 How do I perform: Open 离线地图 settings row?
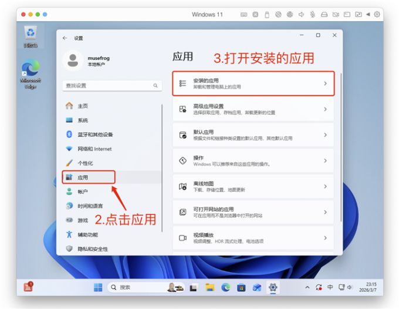[x=253, y=186]
